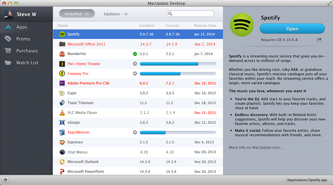Screen dimensions: 333x185
Task: Click the xScope app icon
Action: pos(62,123)
